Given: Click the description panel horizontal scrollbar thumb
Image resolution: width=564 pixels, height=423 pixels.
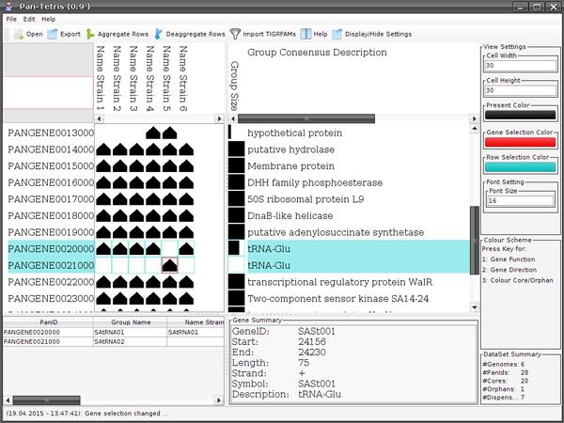Looking at the screenshot, I should tap(306, 118).
